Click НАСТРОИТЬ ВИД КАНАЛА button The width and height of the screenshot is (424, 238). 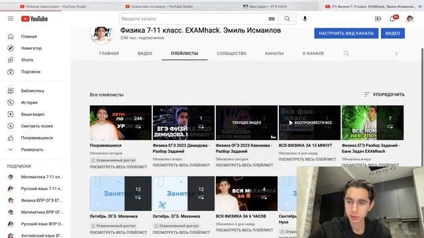tap(346, 33)
